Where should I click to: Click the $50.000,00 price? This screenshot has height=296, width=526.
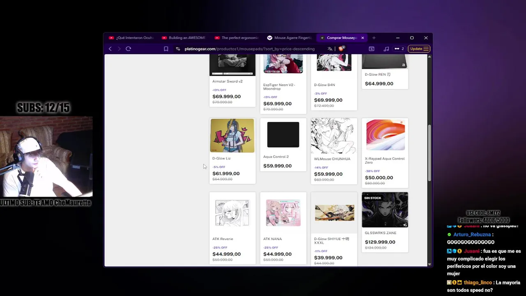tap(379, 178)
